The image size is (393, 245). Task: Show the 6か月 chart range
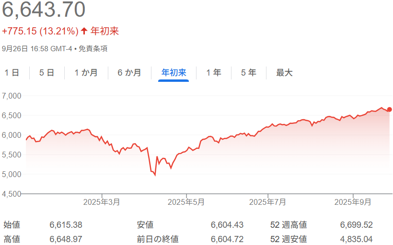(x=129, y=73)
